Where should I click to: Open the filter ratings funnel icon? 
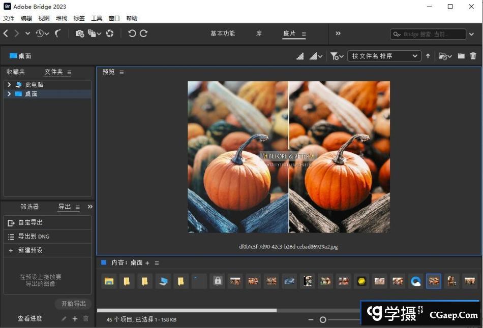click(334, 56)
